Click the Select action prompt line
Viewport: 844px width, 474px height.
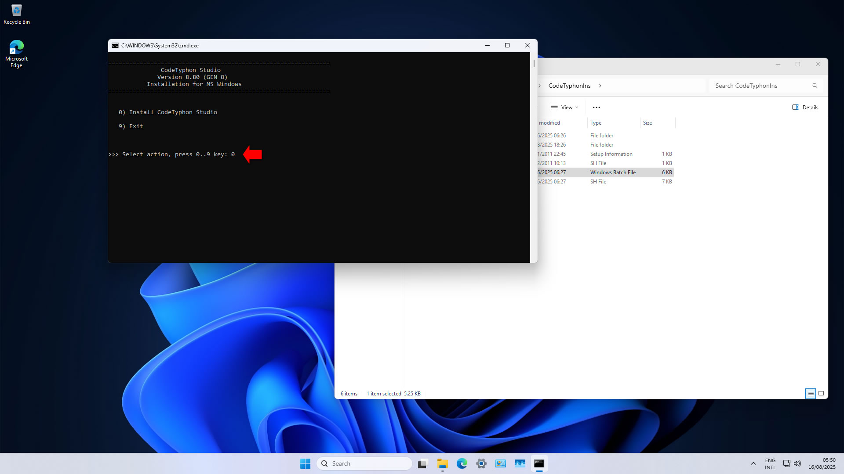point(171,154)
